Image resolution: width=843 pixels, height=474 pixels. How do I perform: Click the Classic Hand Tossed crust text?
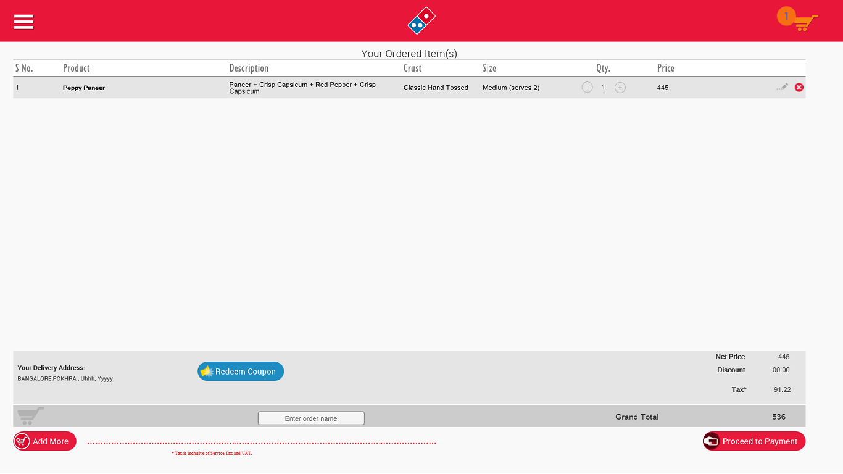point(436,88)
